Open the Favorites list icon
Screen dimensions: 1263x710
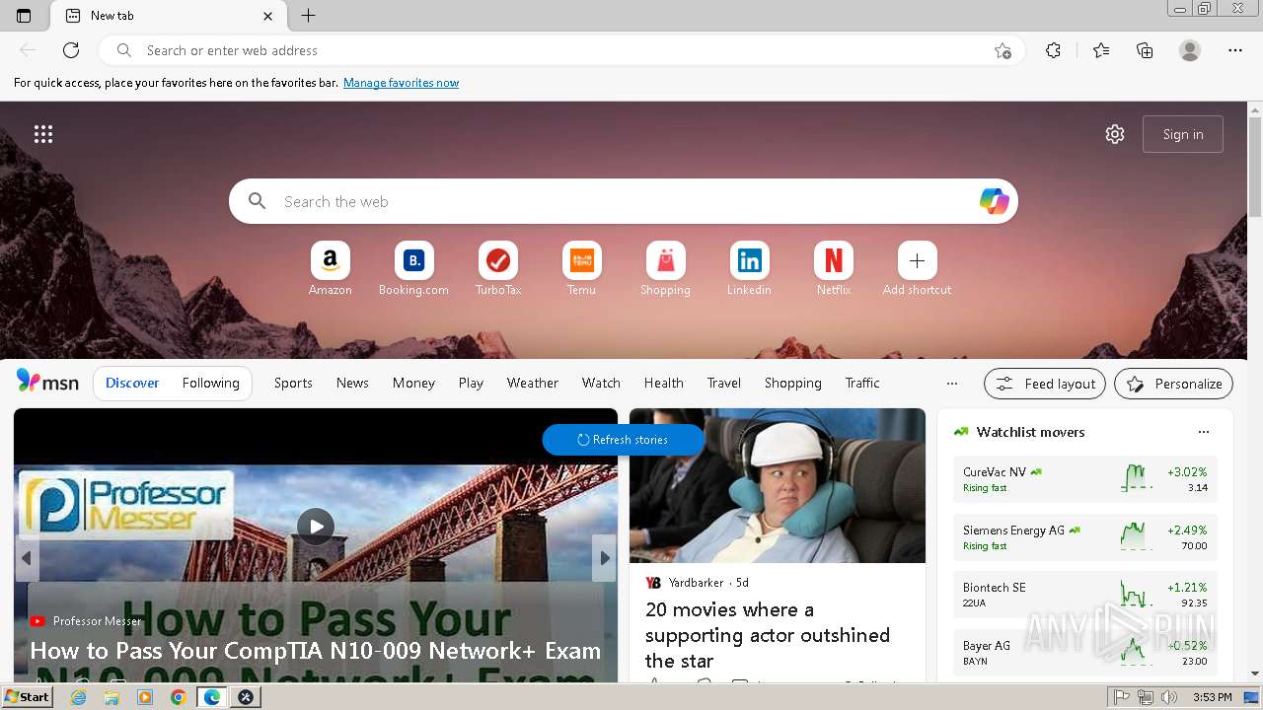click(x=1101, y=50)
